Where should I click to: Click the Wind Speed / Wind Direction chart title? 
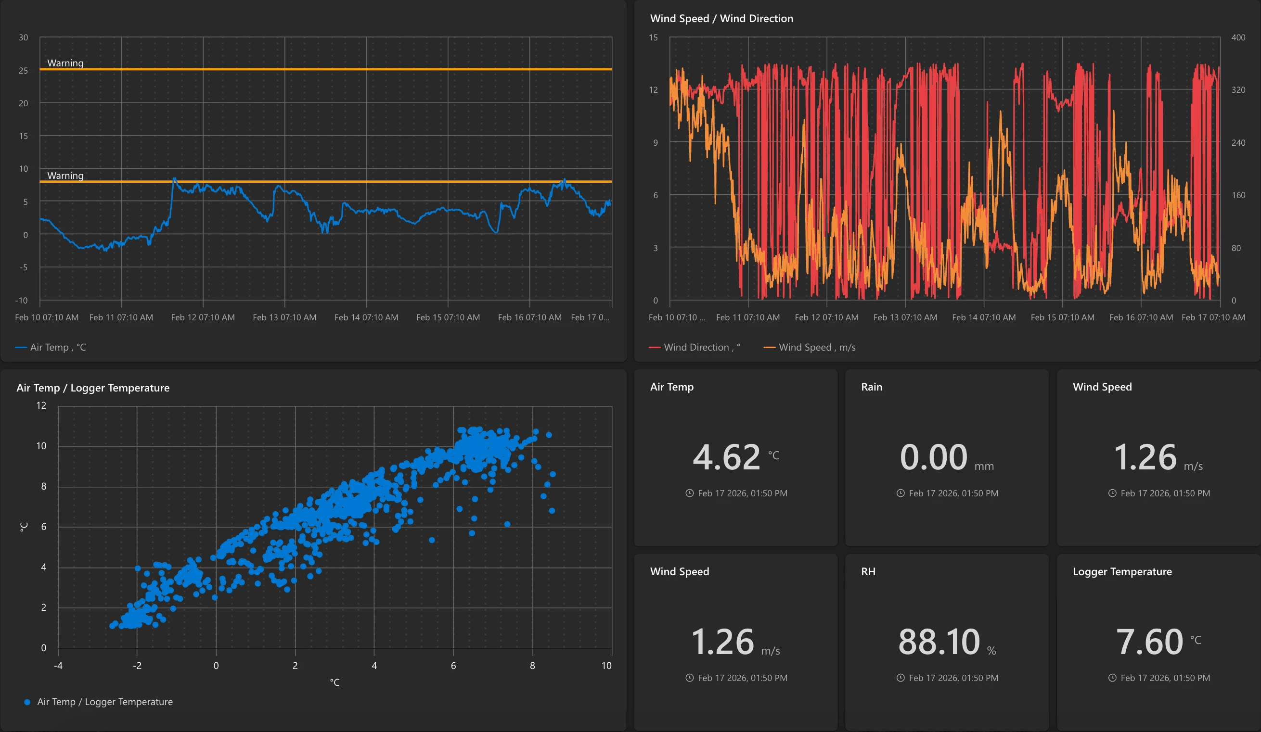coord(721,18)
